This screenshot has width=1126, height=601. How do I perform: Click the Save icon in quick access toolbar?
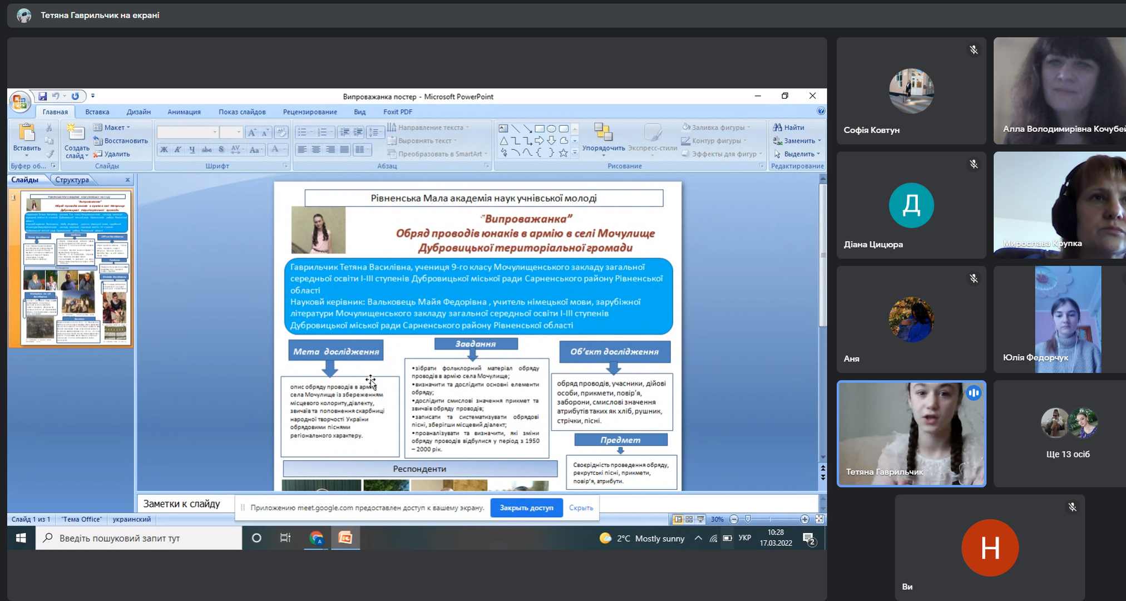[42, 96]
